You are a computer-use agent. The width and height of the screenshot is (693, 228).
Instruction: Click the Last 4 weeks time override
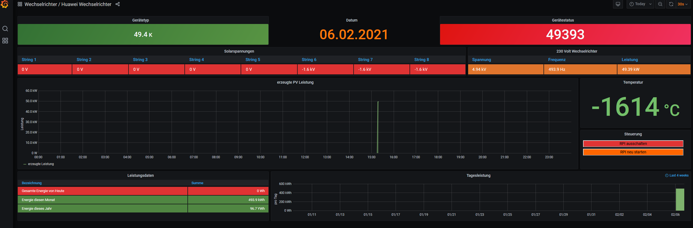(x=677, y=175)
